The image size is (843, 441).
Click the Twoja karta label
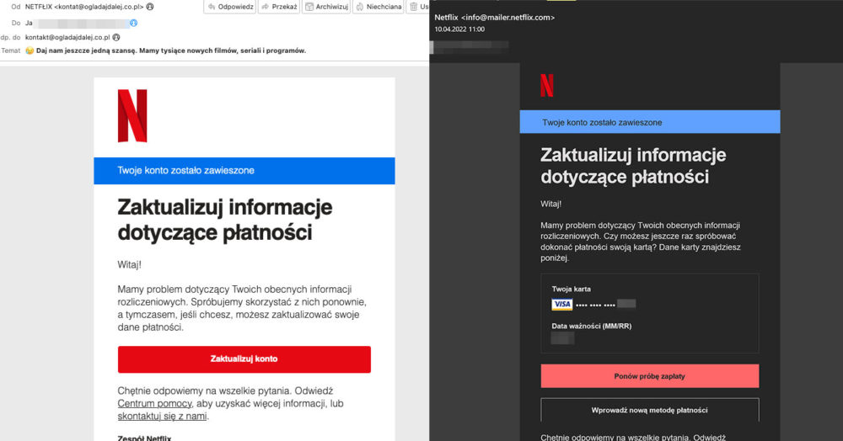click(571, 290)
